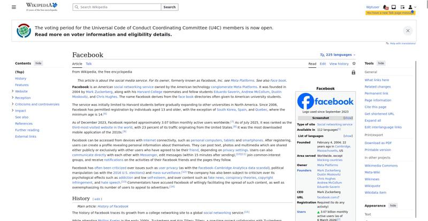Focus the Search Wikipedia input field

point(117,7)
